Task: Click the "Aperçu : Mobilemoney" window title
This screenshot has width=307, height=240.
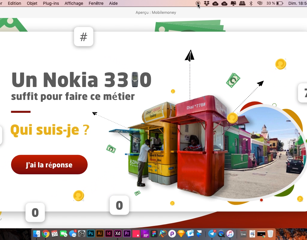Action: (156, 13)
